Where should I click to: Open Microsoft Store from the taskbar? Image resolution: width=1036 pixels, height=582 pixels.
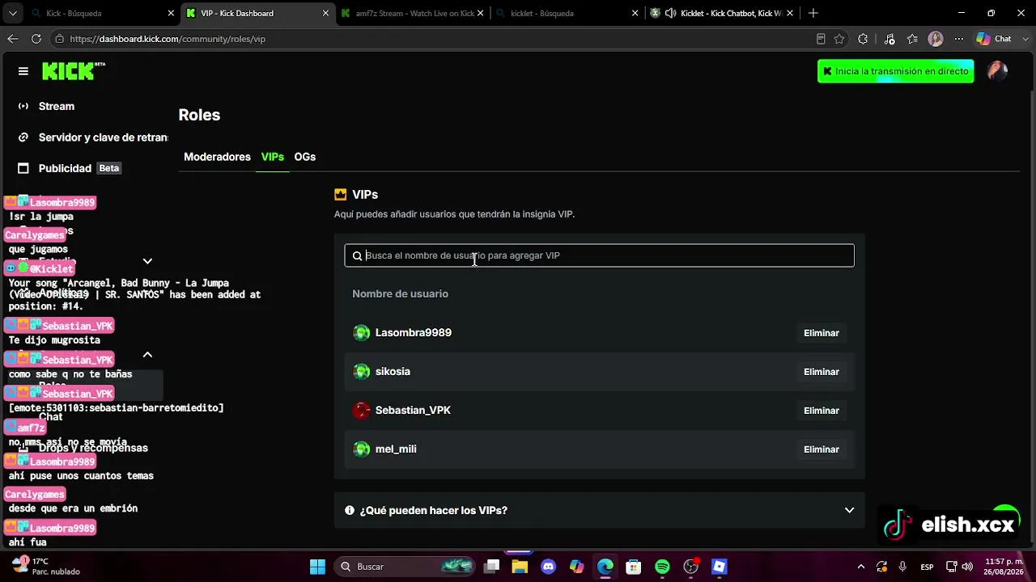point(634,567)
